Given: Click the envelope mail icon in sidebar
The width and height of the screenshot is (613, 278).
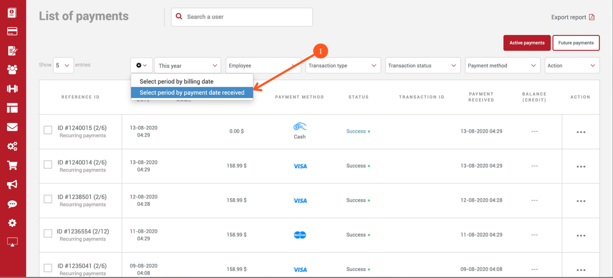Looking at the screenshot, I should pyautogui.click(x=12, y=127).
